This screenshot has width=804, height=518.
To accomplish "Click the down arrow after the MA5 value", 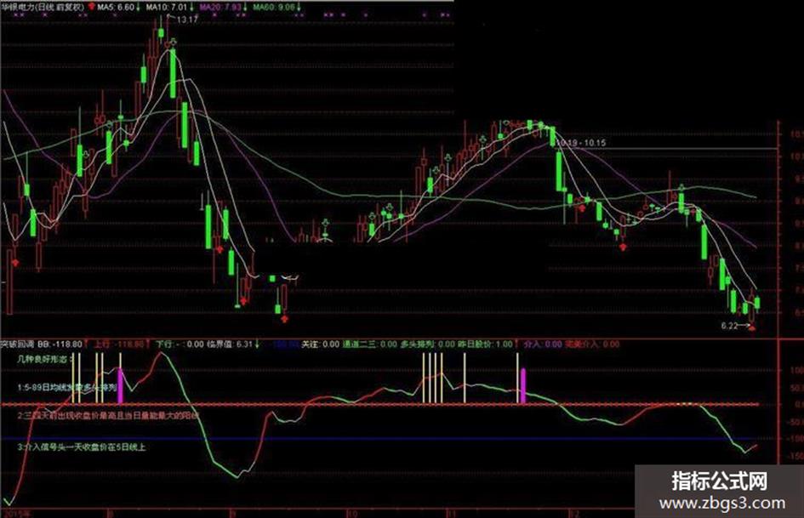I will pyautogui.click(x=139, y=7).
